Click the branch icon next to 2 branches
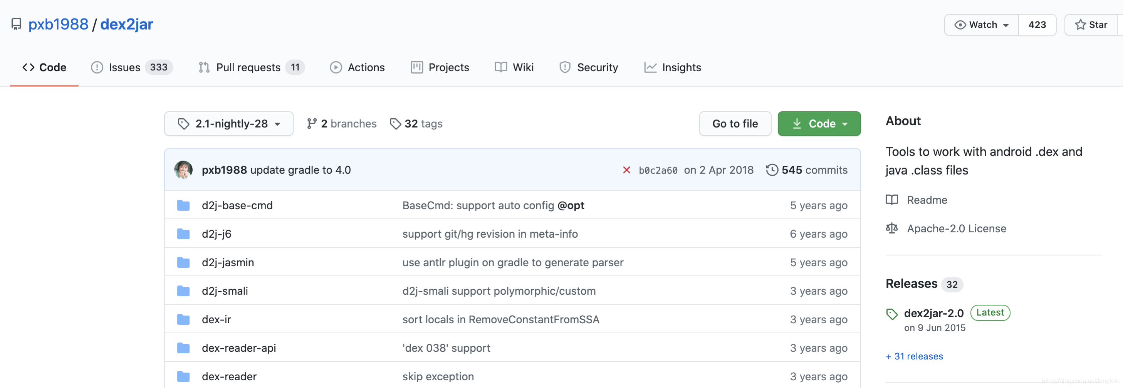The height and width of the screenshot is (388, 1123). 311,124
